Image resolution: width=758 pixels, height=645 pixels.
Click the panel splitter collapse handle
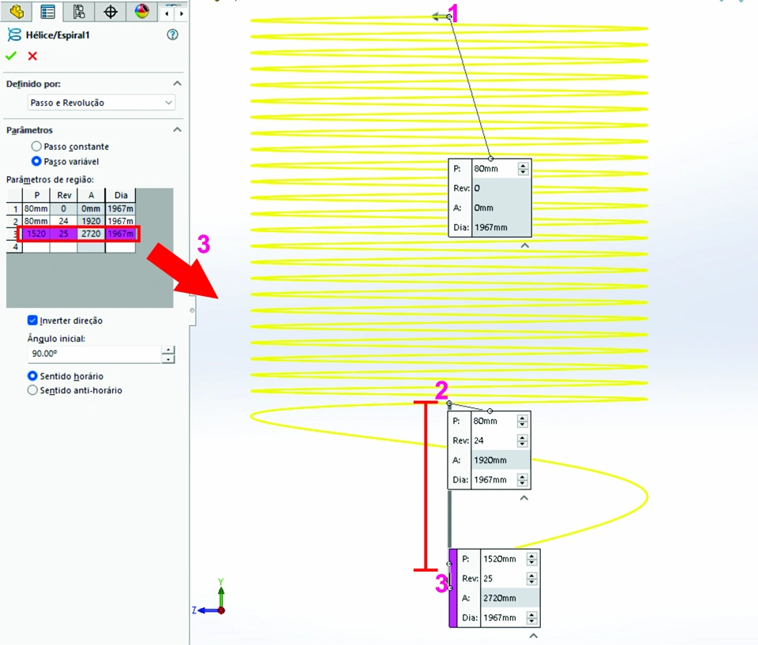[x=193, y=310]
